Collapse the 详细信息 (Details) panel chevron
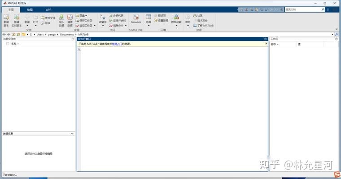Screen dimensions: 341x179 pyautogui.click(x=72, y=134)
